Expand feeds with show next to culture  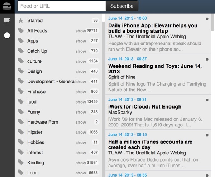[x=81, y=61]
